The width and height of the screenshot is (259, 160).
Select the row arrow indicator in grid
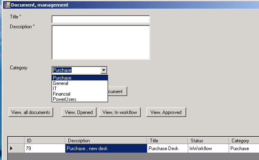(11, 148)
